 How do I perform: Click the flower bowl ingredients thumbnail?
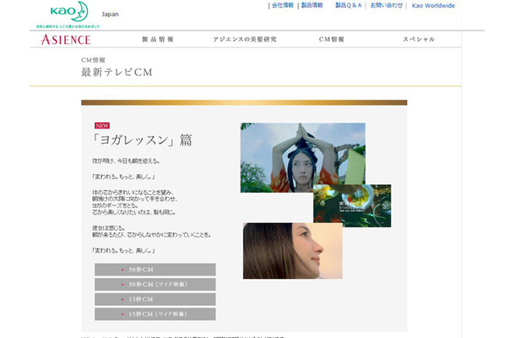point(352,206)
